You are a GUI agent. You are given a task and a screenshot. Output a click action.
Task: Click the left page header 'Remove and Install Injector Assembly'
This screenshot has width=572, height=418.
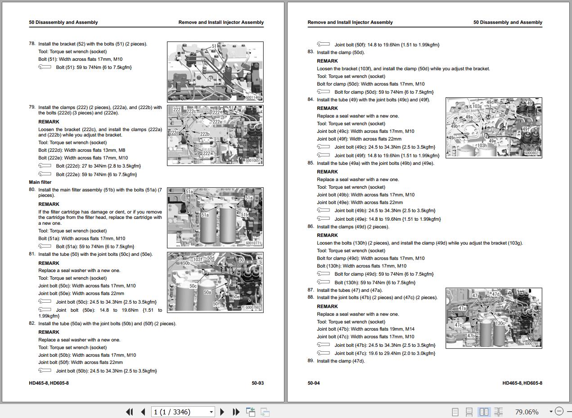(x=221, y=22)
